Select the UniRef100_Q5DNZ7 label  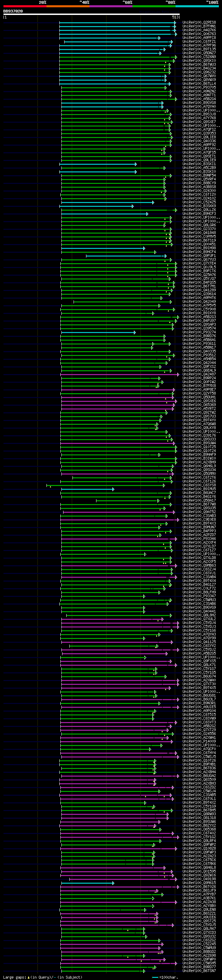click(199, 53)
